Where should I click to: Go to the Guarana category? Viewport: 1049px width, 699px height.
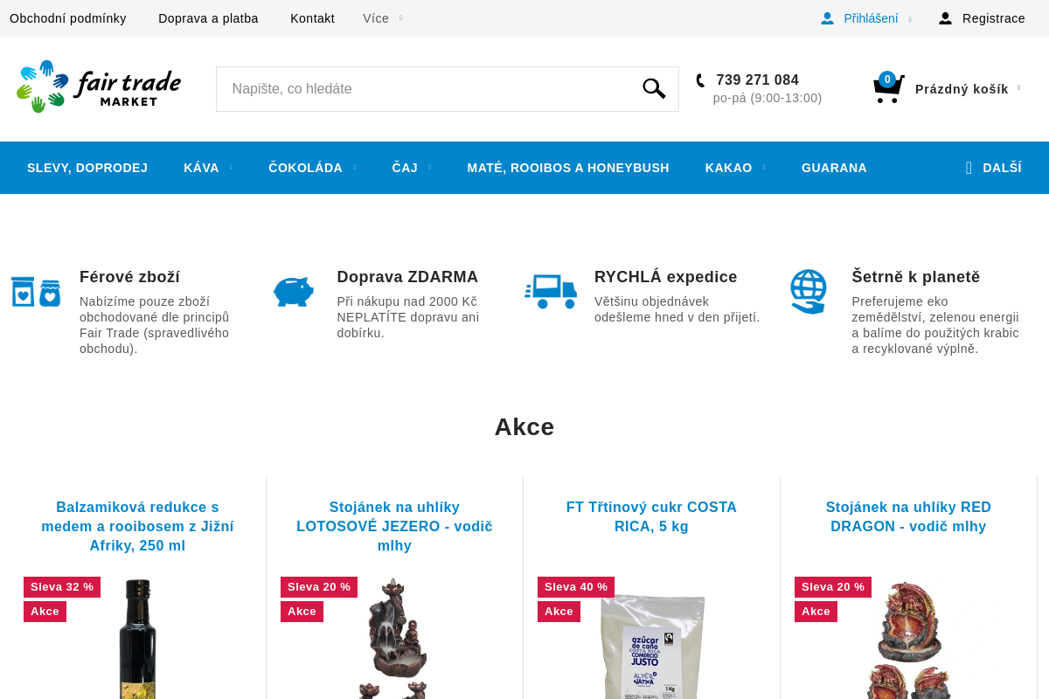point(834,168)
